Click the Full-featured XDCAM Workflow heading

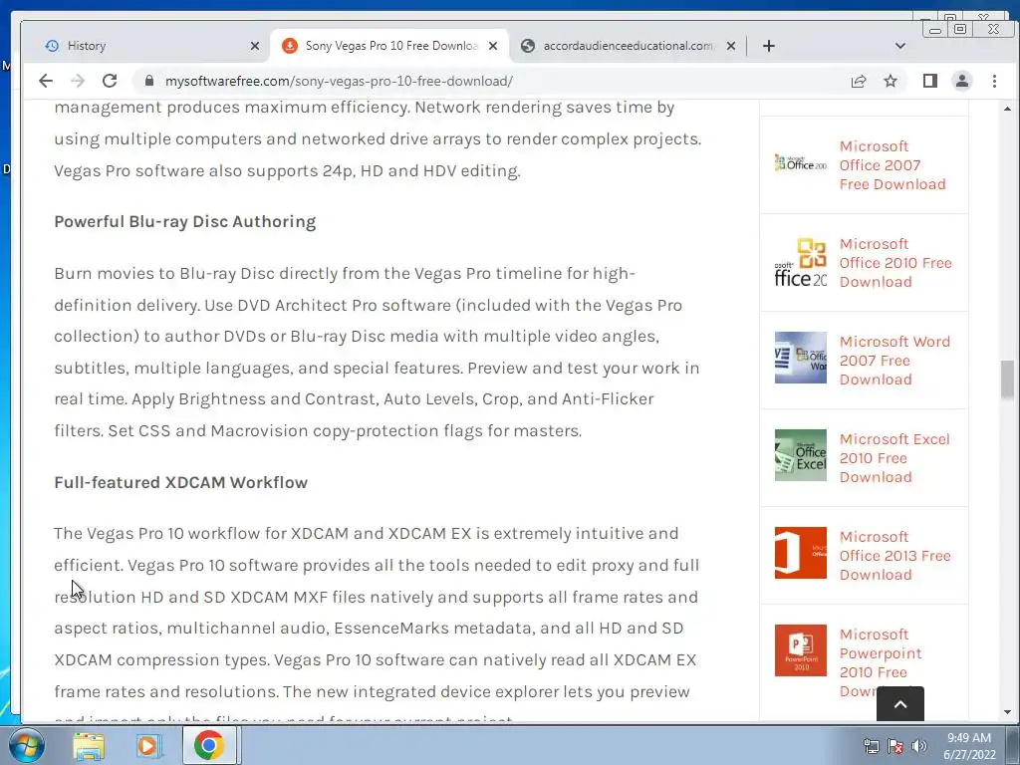coord(181,483)
